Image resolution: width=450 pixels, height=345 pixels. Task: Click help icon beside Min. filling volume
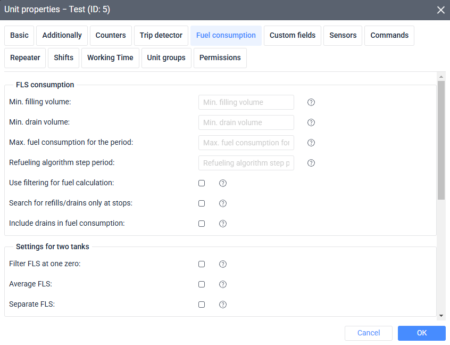pos(311,102)
